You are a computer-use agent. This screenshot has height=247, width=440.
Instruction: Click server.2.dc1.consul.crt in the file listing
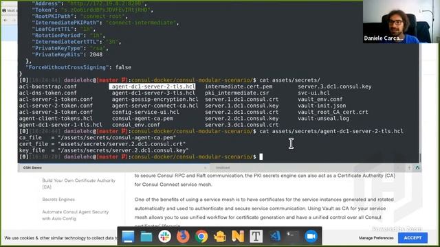tap(241, 113)
